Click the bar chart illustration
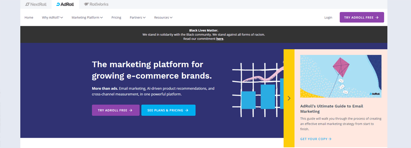This screenshot has height=148, width=411. (258, 89)
